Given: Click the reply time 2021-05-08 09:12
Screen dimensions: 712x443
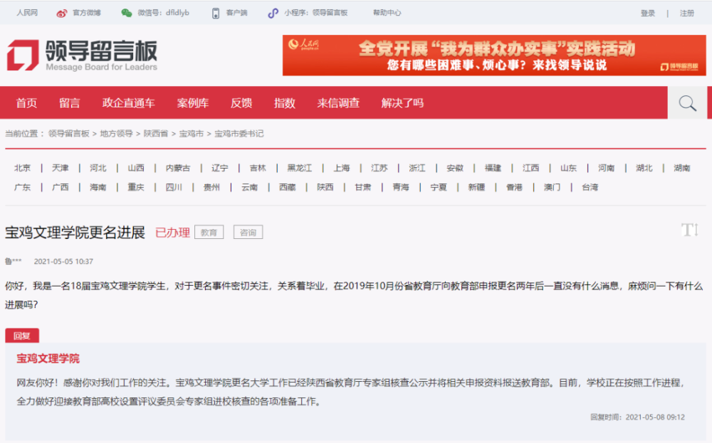Looking at the screenshot, I should pos(655,417).
